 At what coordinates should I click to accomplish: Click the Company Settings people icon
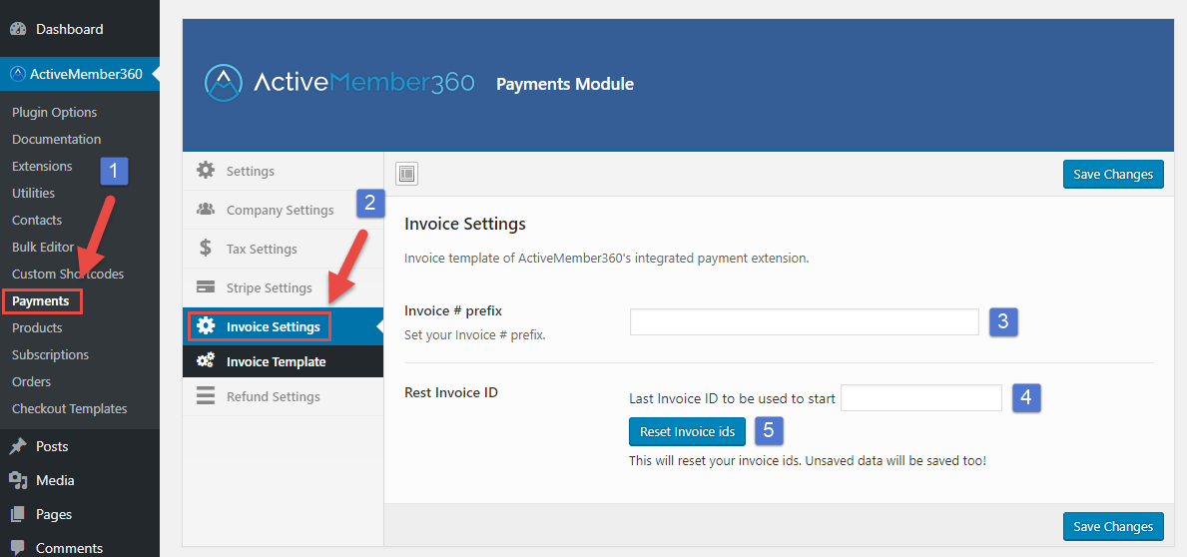(205, 210)
